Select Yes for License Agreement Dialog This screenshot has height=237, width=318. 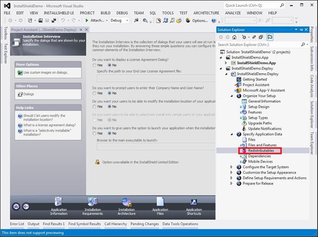pos(94,65)
